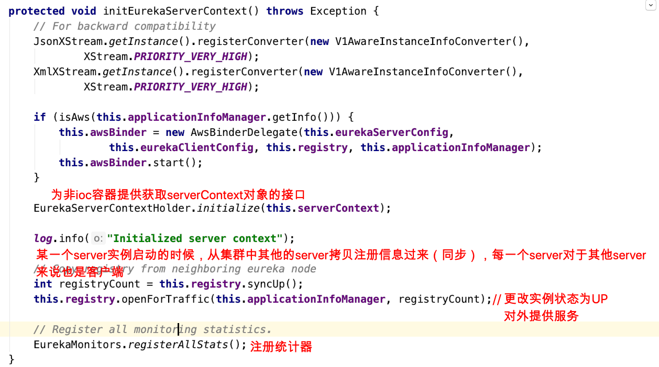The image size is (659, 367).
Task: Click the "Initialized server context" string literal
Action: point(195,238)
